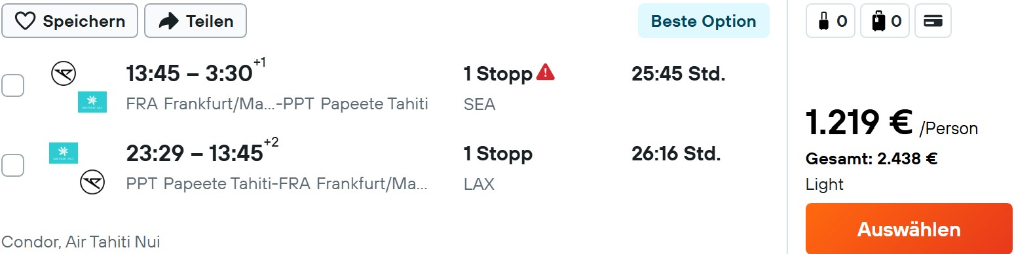Click the share arrow icon on Teilen
Screen dimensions: 1014x254
pyautogui.click(x=169, y=22)
